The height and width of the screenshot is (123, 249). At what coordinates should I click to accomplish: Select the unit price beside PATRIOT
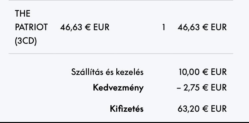coord(85,27)
